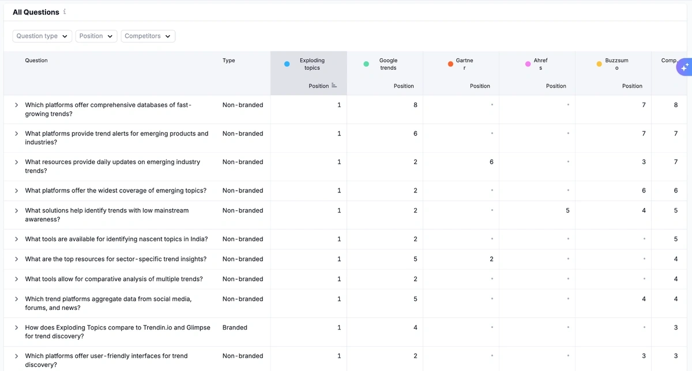Click the Branded type cell

tap(235, 327)
